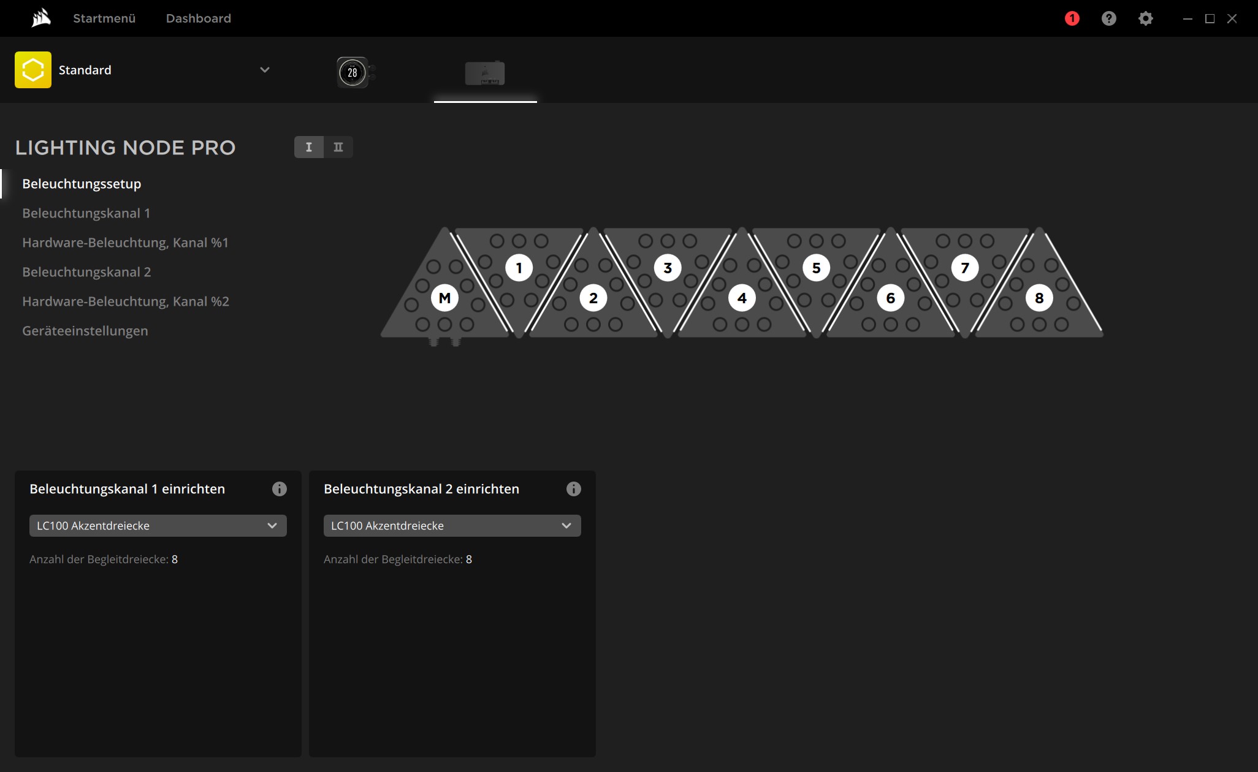
Task: Click info icon for Beleuchtungskanal 1 einrichten
Action: pyautogui.click(x=279, y=489)
